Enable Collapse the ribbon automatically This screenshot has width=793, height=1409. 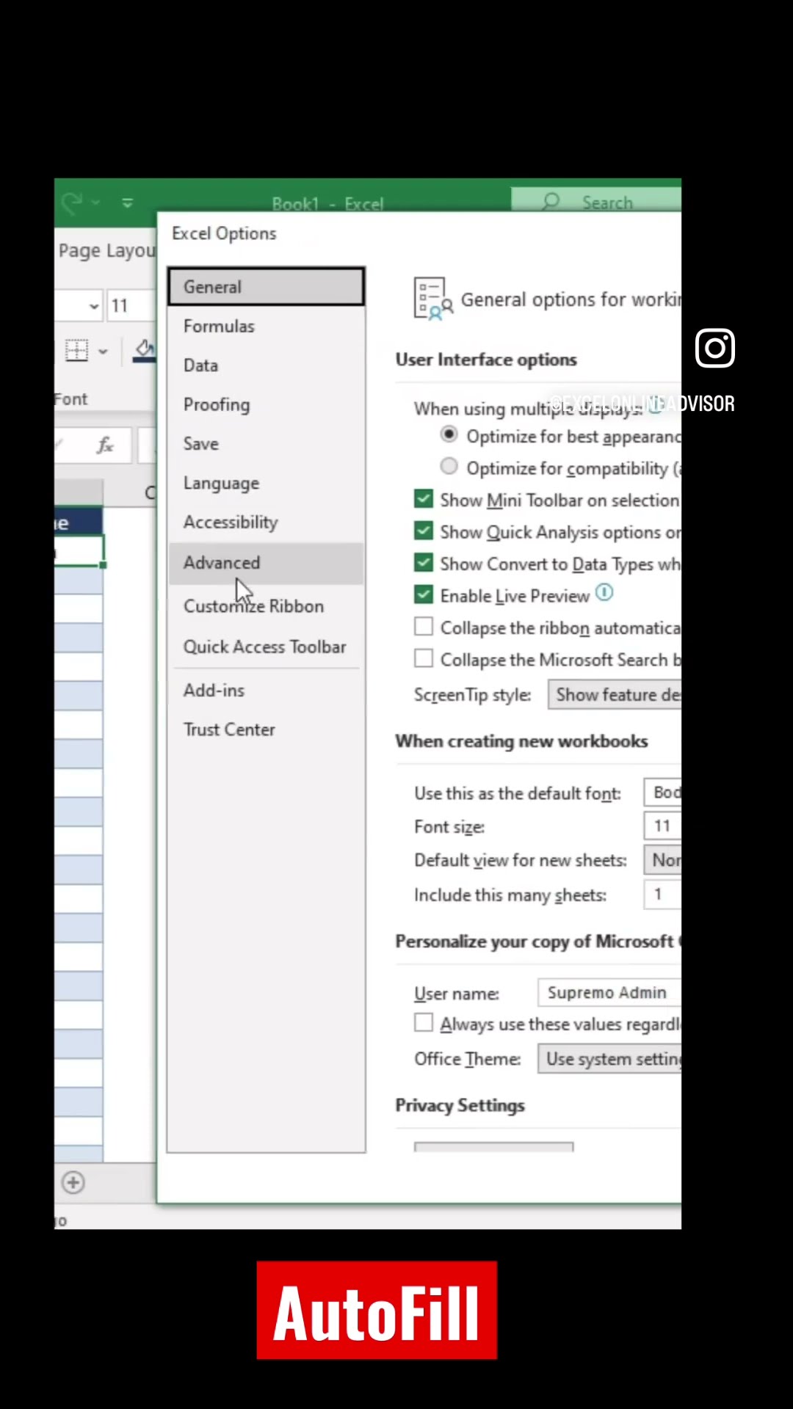pyautogui.click(x=424, y=627)
